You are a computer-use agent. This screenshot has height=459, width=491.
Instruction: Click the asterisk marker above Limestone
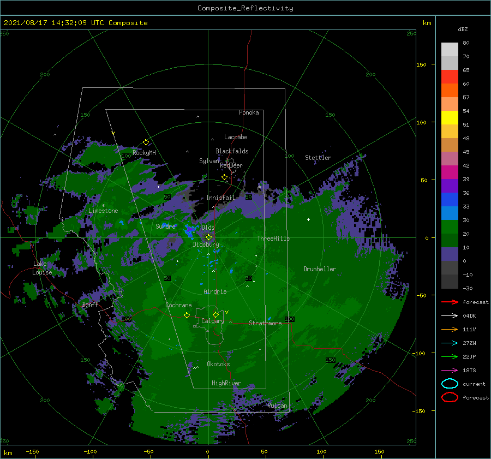(x=103, y=206)
